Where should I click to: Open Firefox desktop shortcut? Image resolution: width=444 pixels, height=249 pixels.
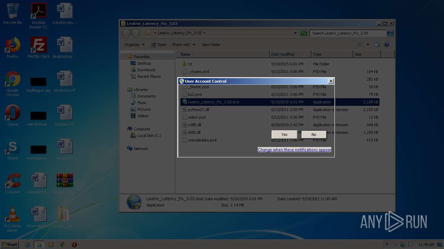[x=12, y=48]
